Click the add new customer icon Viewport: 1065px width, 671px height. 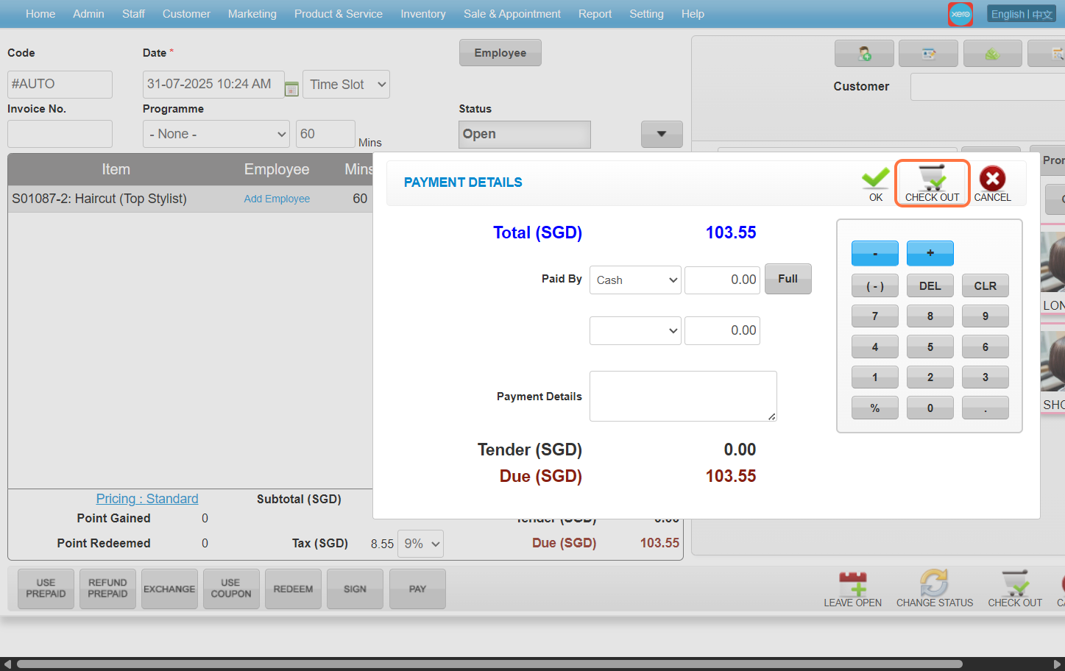point(864,54)
